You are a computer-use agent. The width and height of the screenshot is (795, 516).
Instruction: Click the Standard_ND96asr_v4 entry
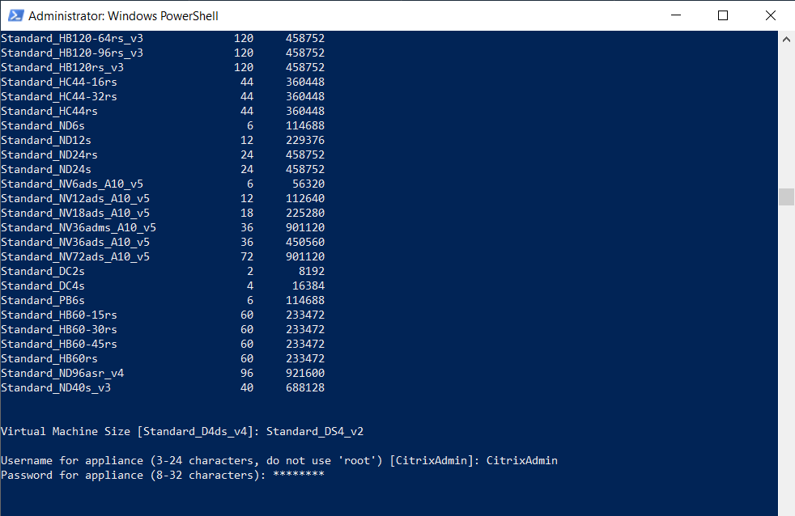(62, 373)
